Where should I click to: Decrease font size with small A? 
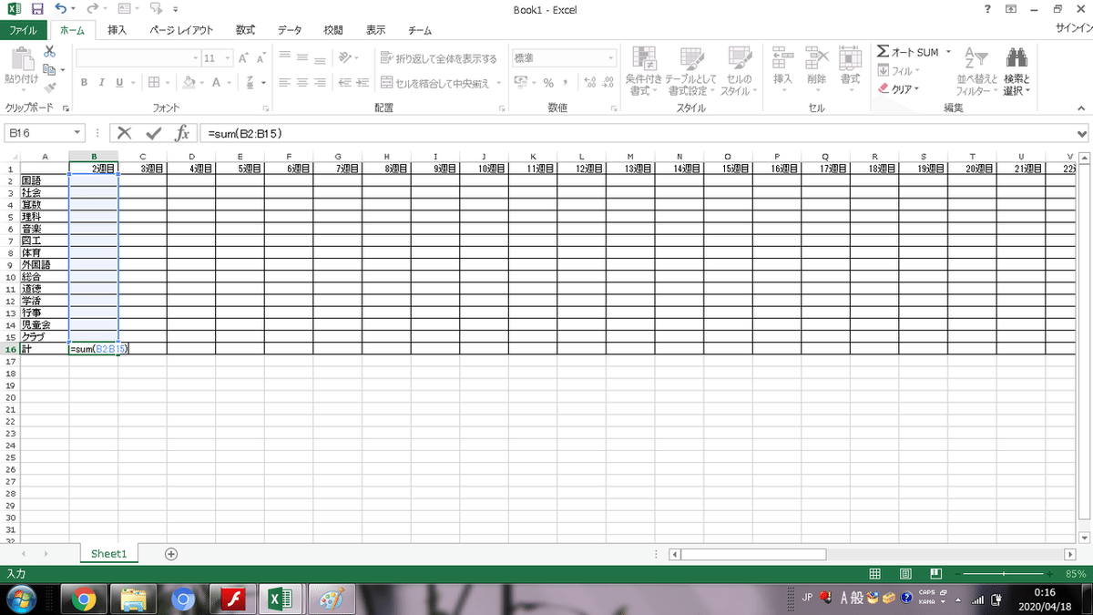(x=261, y=58)
